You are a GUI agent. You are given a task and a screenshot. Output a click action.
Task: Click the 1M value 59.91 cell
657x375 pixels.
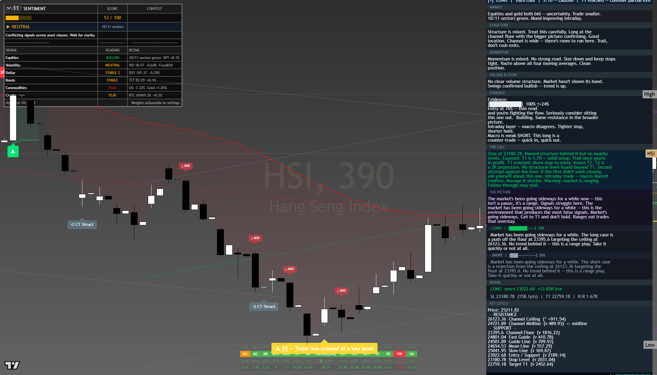pos(411,367)
